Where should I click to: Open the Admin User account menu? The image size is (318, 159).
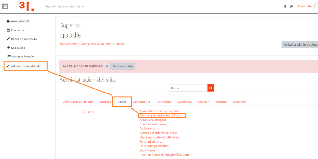(305, 6)
